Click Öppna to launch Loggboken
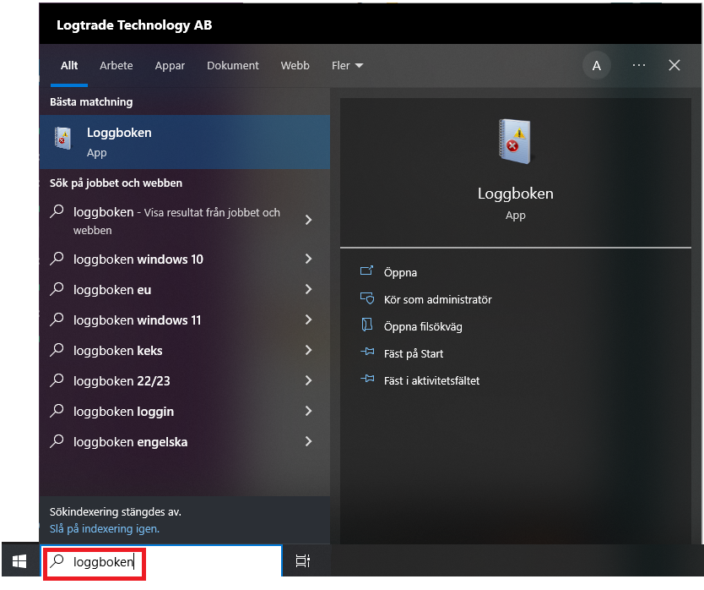 (400, 272)
